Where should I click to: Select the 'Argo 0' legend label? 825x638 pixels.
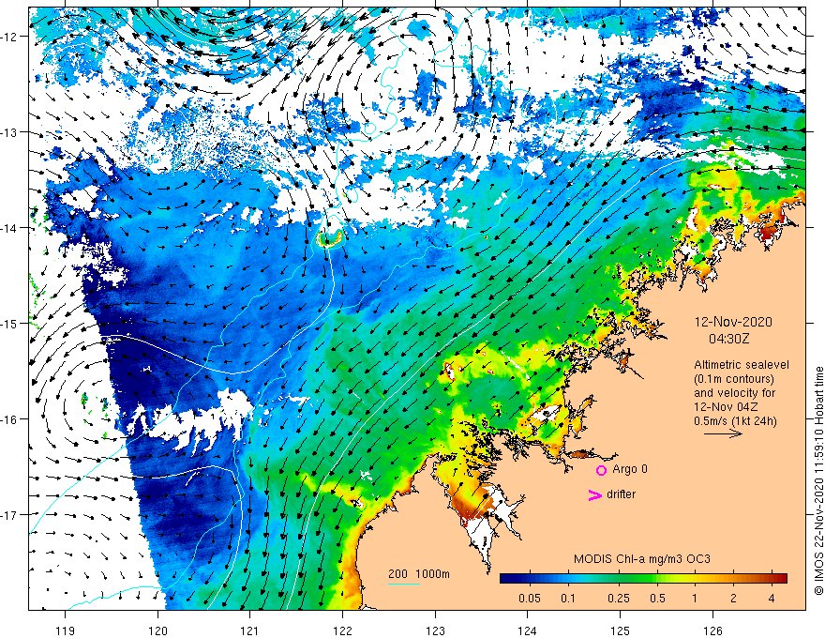click(630, 469)
